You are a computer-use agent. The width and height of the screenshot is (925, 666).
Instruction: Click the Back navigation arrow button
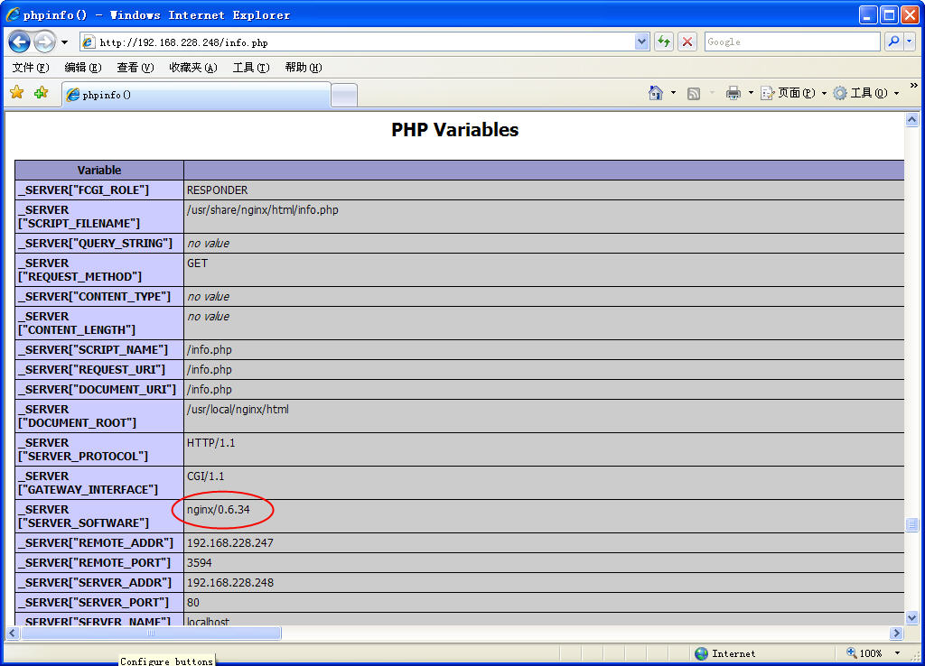20,42
